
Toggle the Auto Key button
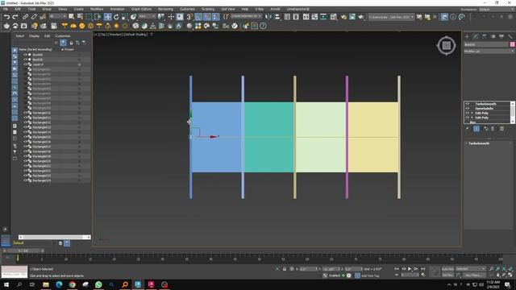(447, 269)
